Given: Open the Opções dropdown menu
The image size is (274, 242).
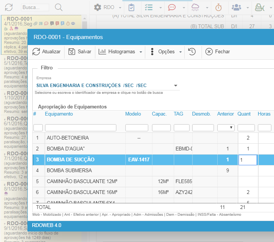Looking at the screenshot, I should coord(166,52).
